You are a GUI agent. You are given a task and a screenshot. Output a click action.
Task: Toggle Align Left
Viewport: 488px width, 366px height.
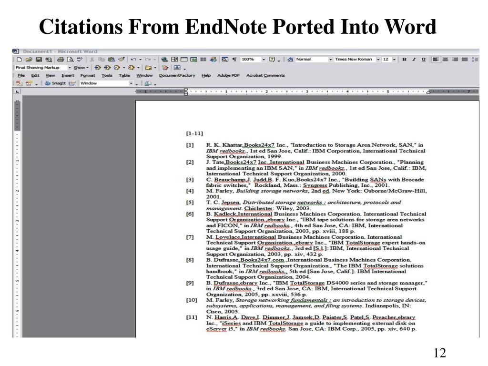(436, 60)
